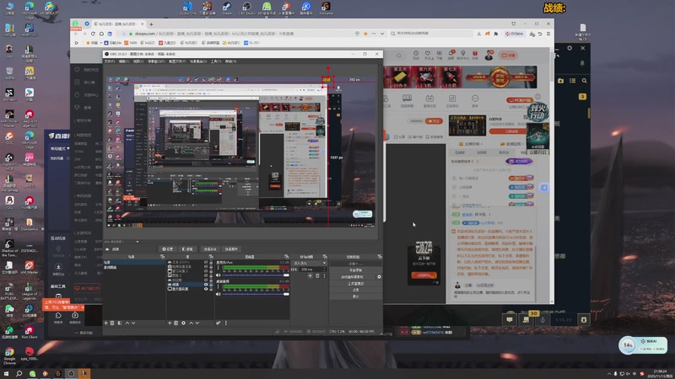Open the 编辑(E) menu in OBS
The image size is (675, 379).
[x=123, y=61]
